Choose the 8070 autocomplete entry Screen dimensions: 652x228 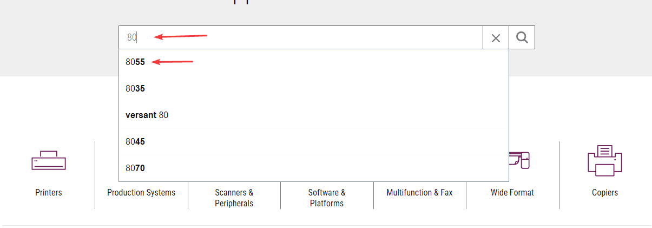[135, 168]
